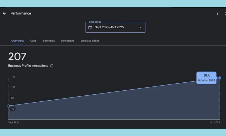This screenshot has height=136, width=226.
Task: Click the Sept 2025 axis label
Action: [x=14, y=122]
